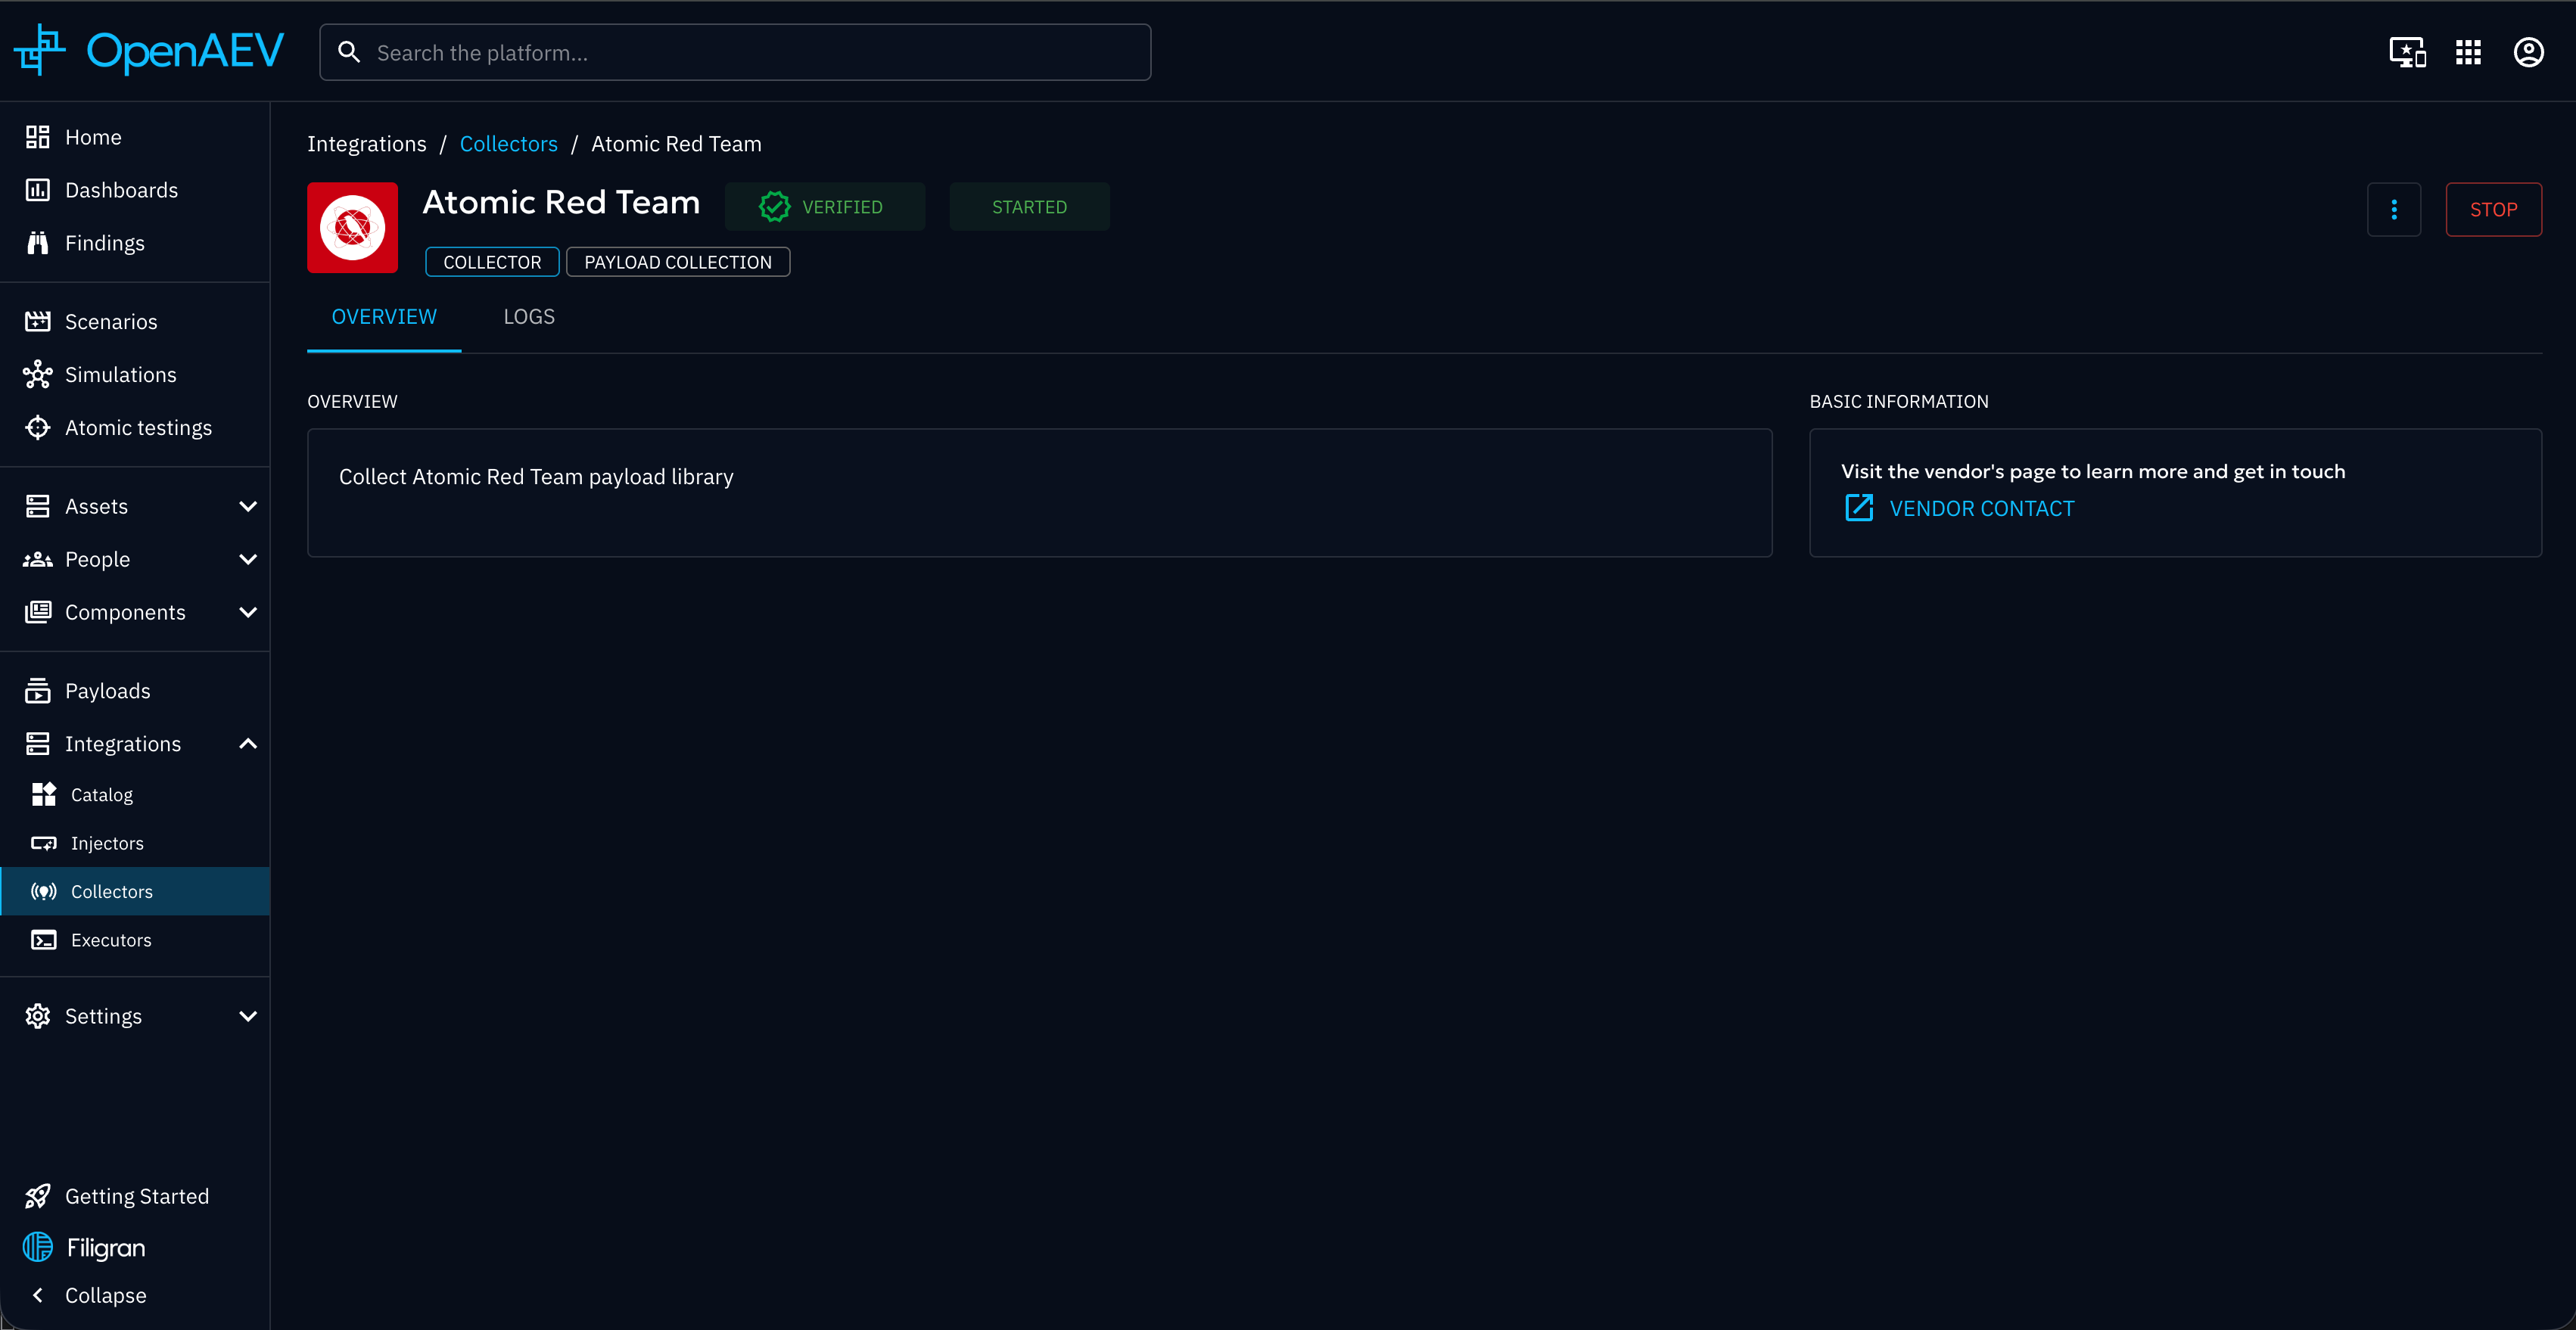This screenshot has width=2576, height=1330.
Task: Open the Vendor Contact link
Action: coord(1980,508)
